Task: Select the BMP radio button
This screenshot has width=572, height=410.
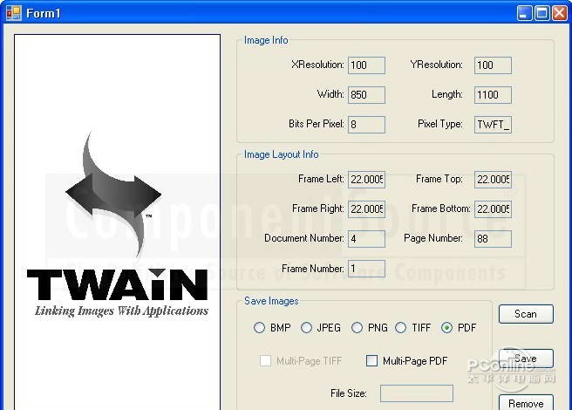Action: [259, 327]
